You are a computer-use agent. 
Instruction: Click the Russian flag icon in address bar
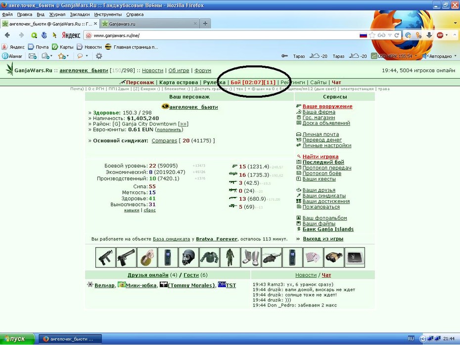pyautogui.click(x=363, y=35)
